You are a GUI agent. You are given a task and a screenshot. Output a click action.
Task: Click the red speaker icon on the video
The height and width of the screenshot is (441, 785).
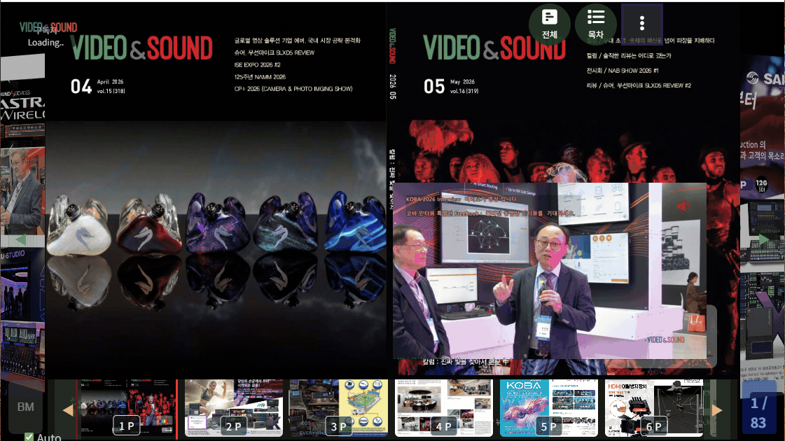(683, 206)
